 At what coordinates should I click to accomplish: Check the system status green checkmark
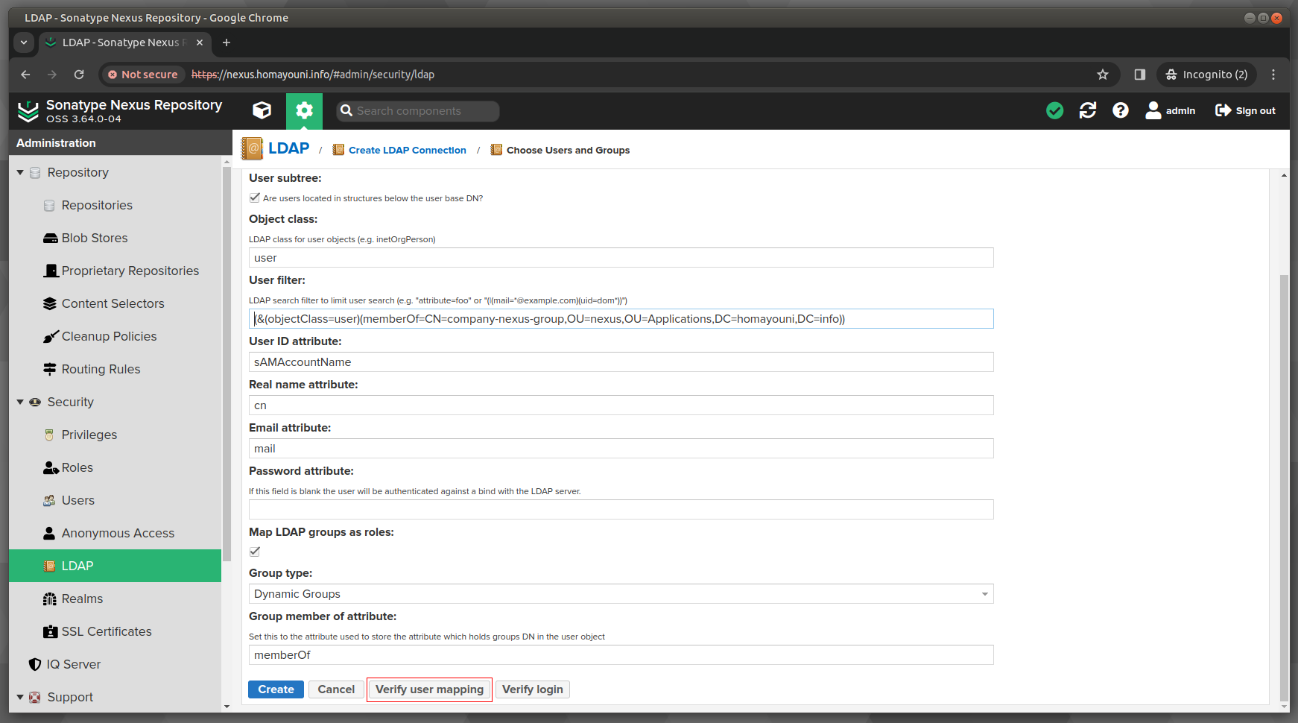[x=1054, y=111]
